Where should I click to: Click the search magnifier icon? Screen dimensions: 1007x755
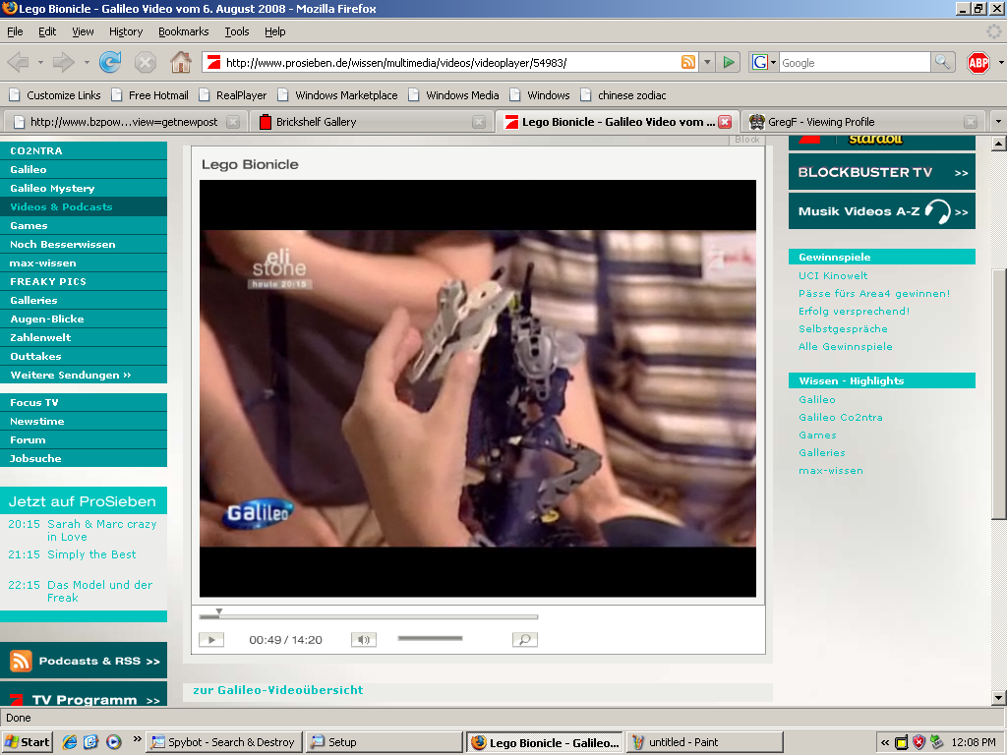pos(941,62)
